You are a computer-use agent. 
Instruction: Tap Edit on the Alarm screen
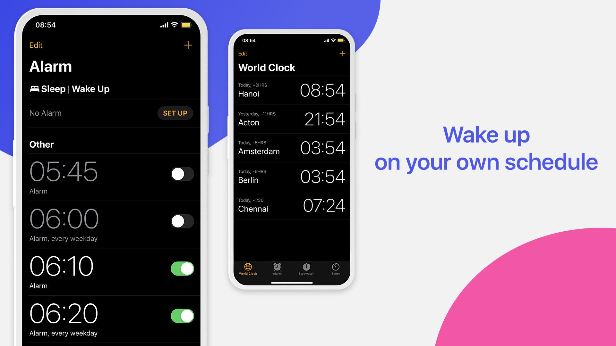tap(36, 45)
